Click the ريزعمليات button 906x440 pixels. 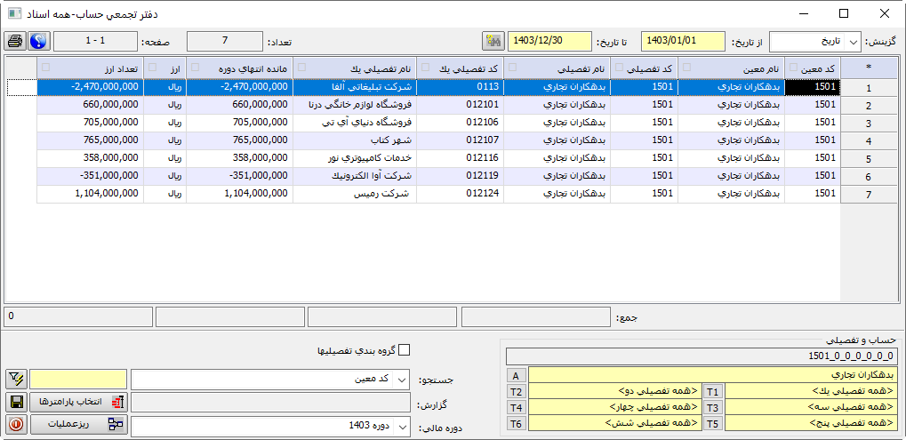(x=78, y=424)
